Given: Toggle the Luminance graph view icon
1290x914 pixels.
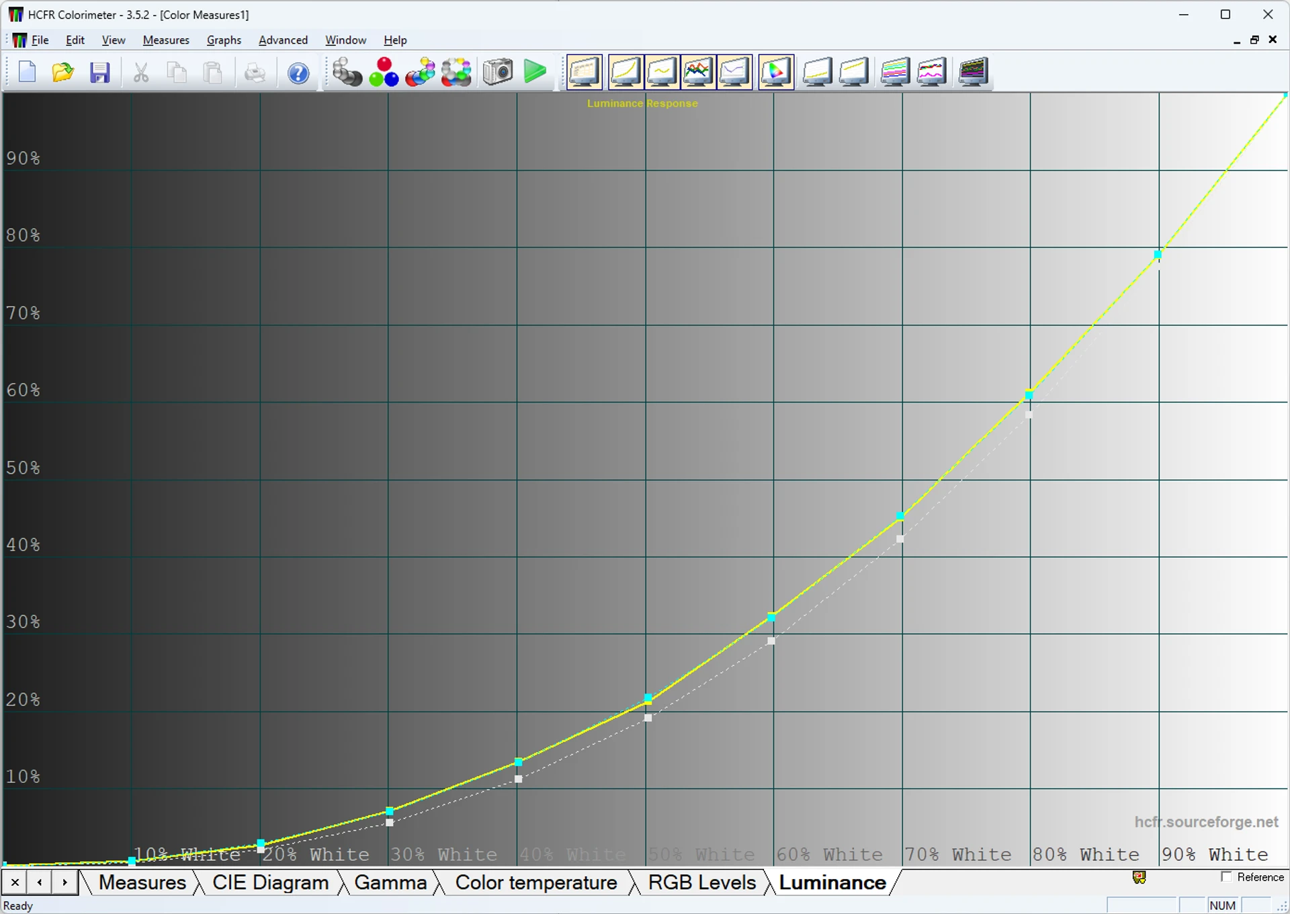Looking at the screenshot, I should 626,72.
